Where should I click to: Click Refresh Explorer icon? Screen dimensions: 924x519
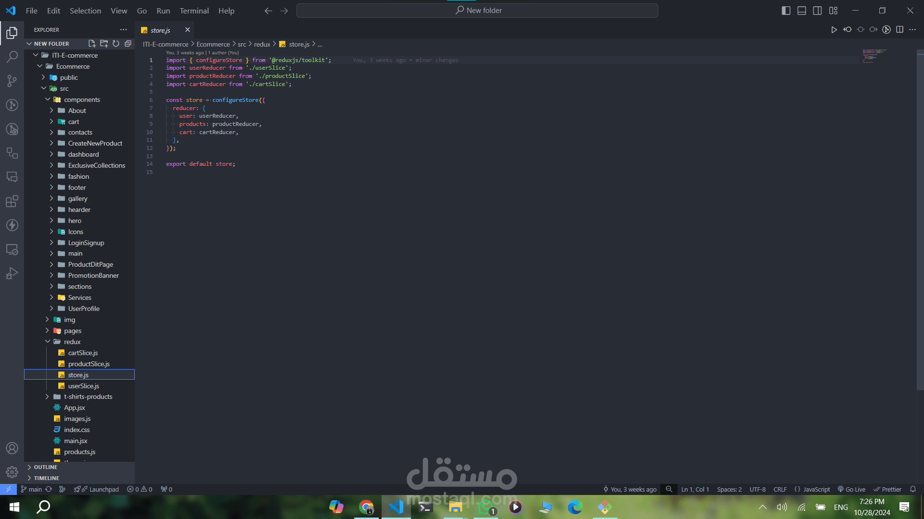[116, 44]
